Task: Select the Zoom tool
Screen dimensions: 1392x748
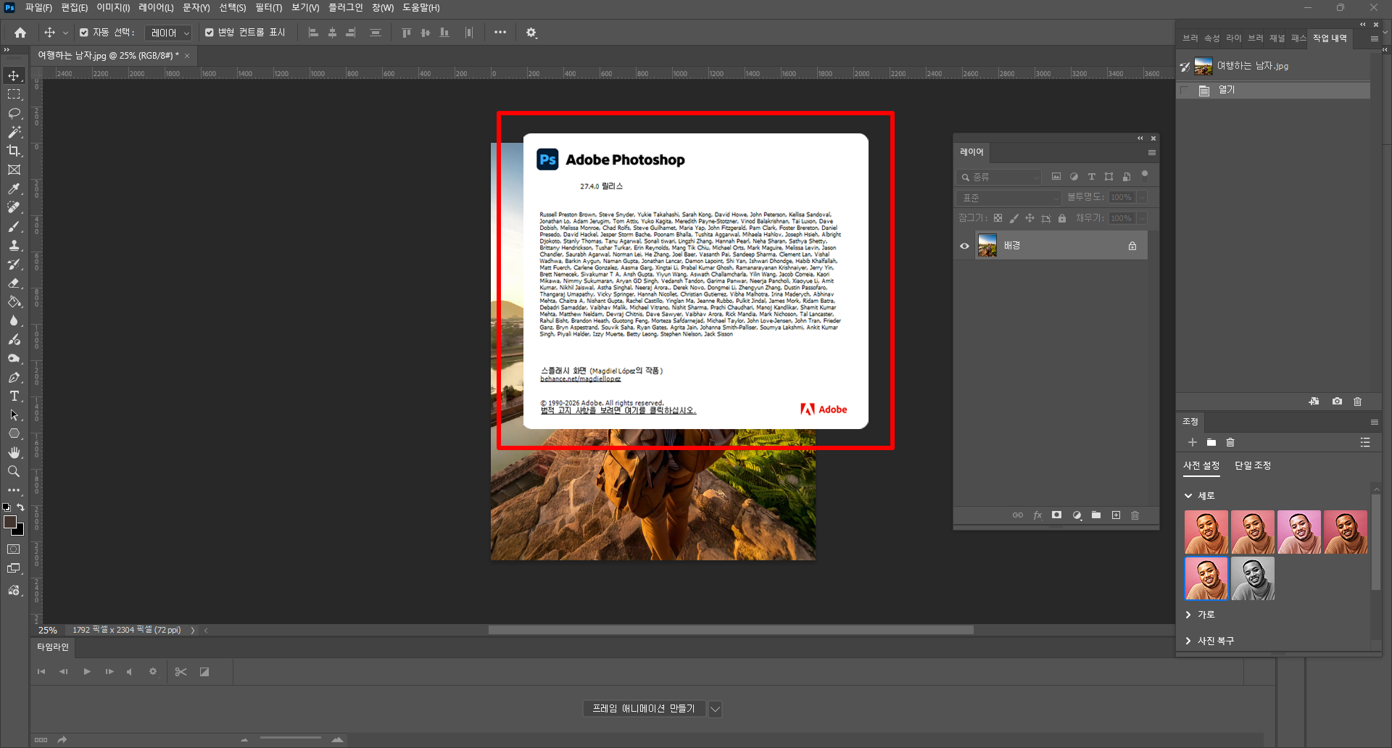Action: click(14, 471)
